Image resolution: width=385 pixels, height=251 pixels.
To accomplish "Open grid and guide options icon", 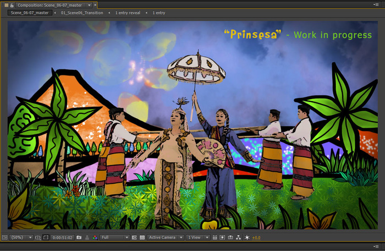I will click(x=37, y=237).
